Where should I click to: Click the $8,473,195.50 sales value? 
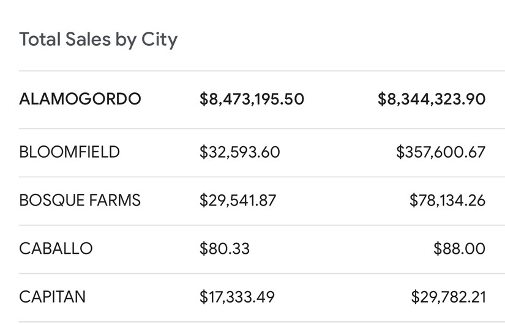point(252,99)
